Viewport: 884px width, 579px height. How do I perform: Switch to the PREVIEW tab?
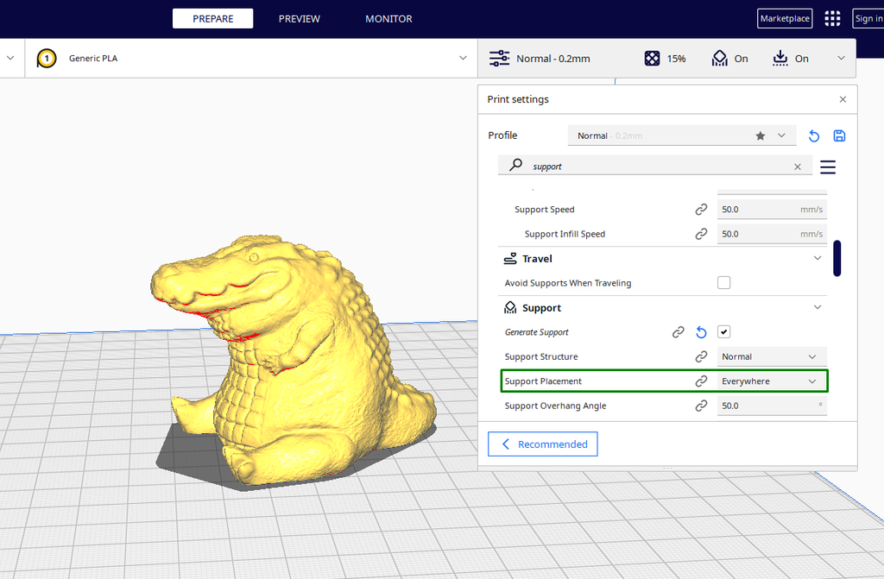[x=299, y=18]
